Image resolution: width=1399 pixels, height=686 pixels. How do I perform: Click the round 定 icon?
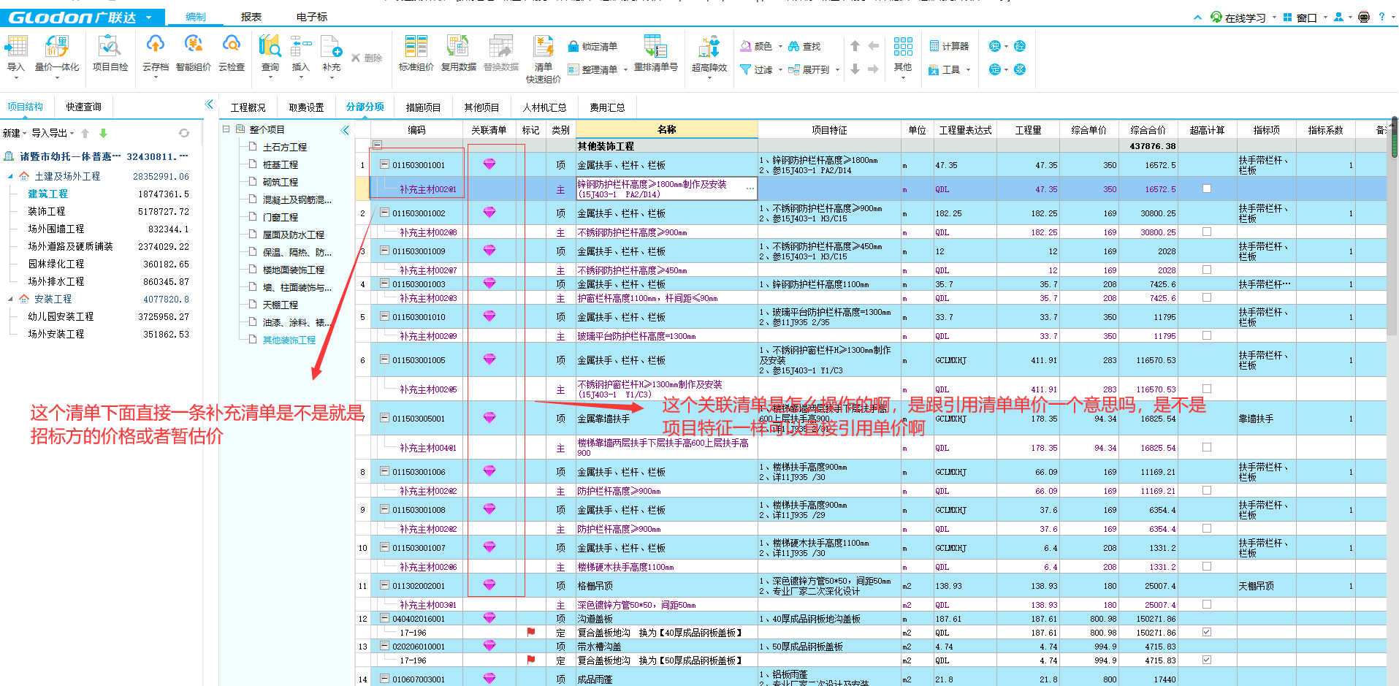pos(994,69)
